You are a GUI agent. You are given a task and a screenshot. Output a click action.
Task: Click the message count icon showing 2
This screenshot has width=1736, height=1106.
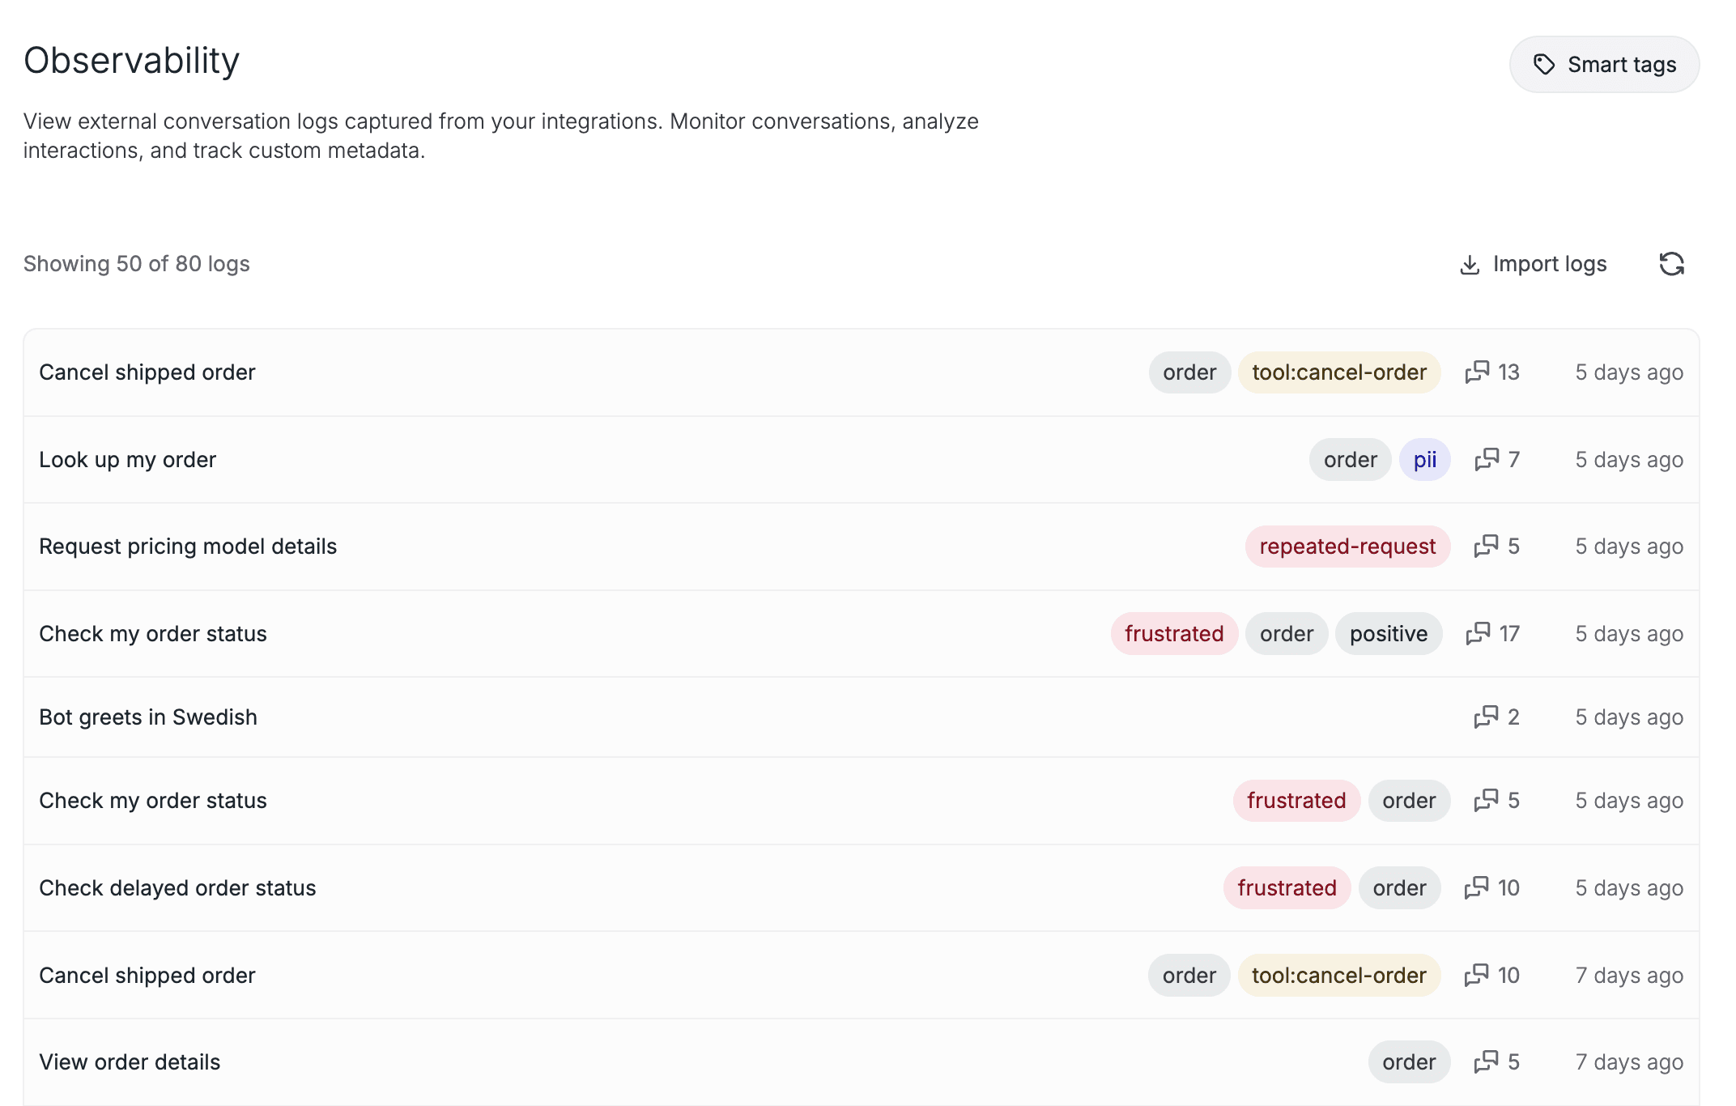pos(1486,717)
